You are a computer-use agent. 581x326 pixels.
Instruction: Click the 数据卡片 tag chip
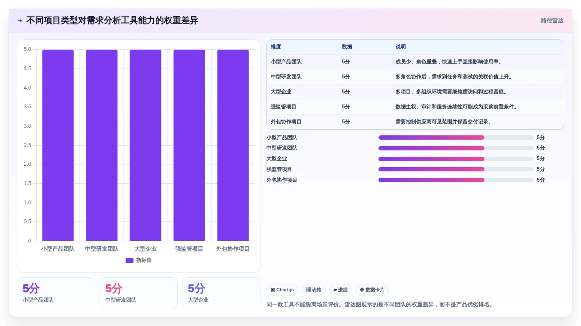(x=372, y=290)
